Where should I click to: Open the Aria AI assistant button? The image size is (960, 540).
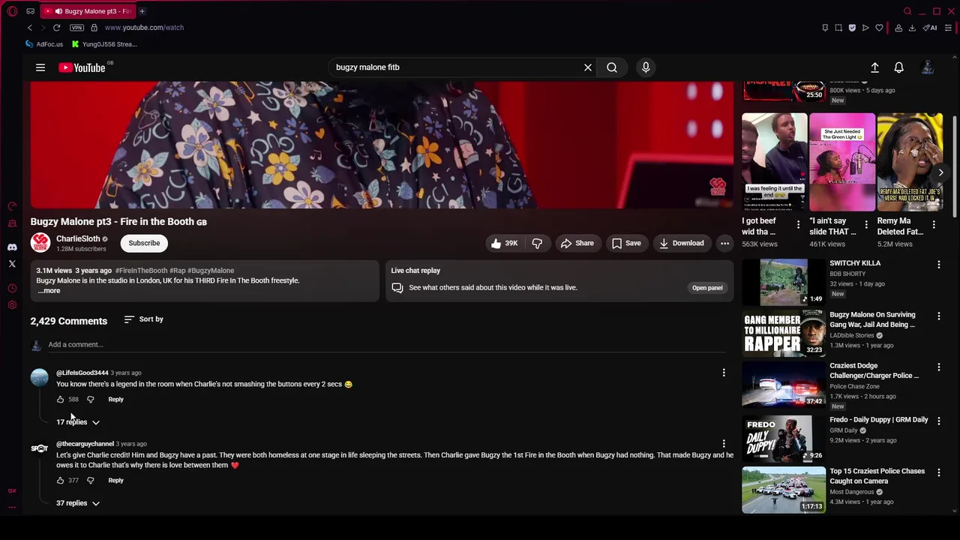click(930, 28)
